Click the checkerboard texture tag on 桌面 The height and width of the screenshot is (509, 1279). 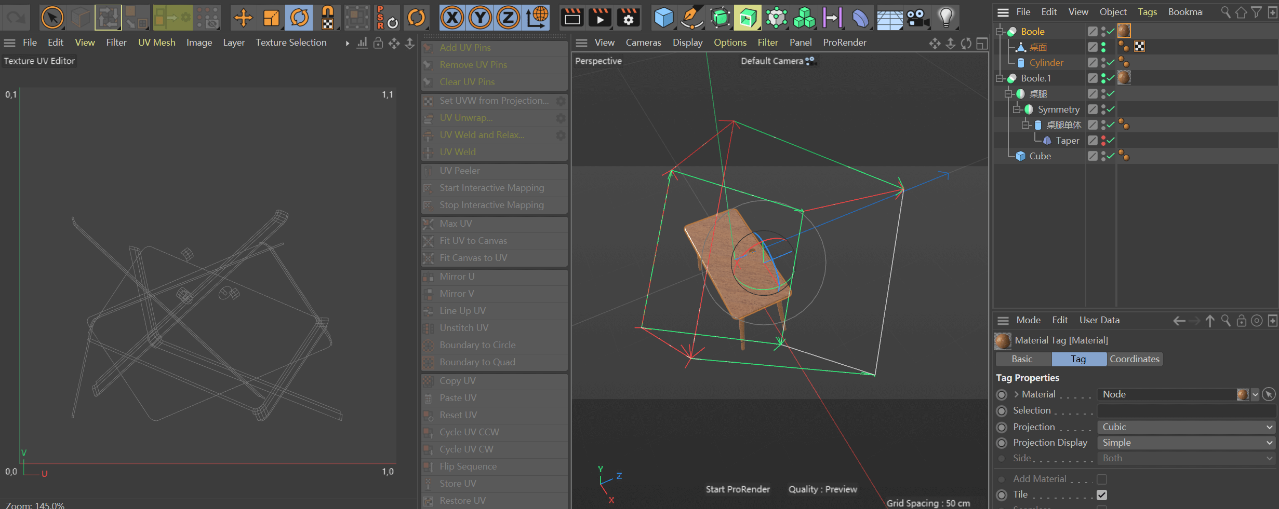pyautogui.click(x=1139, y=47)
